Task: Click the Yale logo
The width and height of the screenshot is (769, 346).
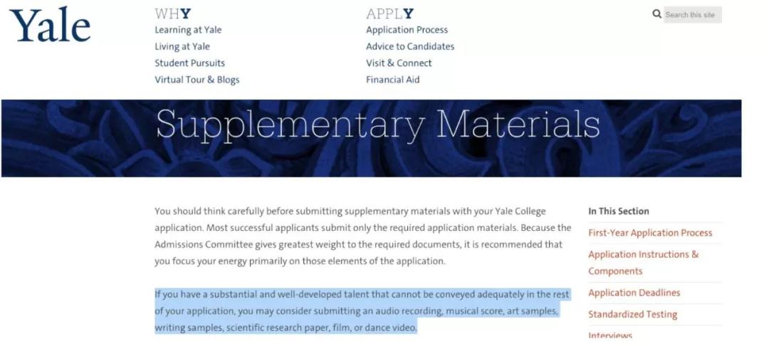Action: [50, 26]
